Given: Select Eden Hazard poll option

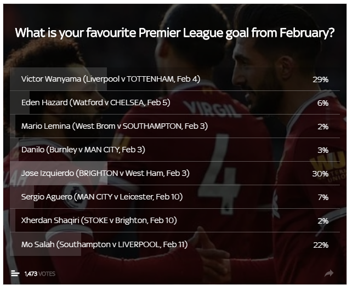Looking at the screenshot, I should [x=175, y=102].
